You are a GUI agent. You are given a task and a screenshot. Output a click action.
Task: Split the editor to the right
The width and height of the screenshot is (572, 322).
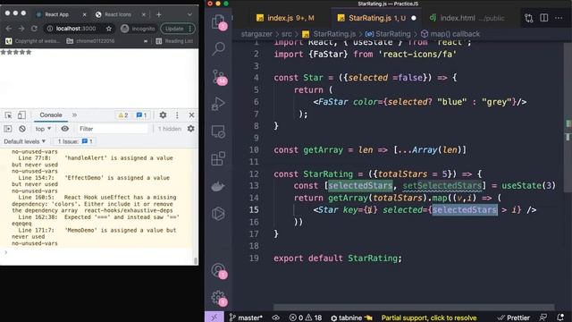[x=544, y=18]
